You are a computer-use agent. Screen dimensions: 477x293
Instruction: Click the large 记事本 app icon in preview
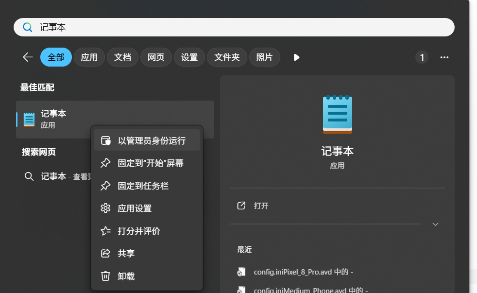pyautogui.click(x=338, y=114)
